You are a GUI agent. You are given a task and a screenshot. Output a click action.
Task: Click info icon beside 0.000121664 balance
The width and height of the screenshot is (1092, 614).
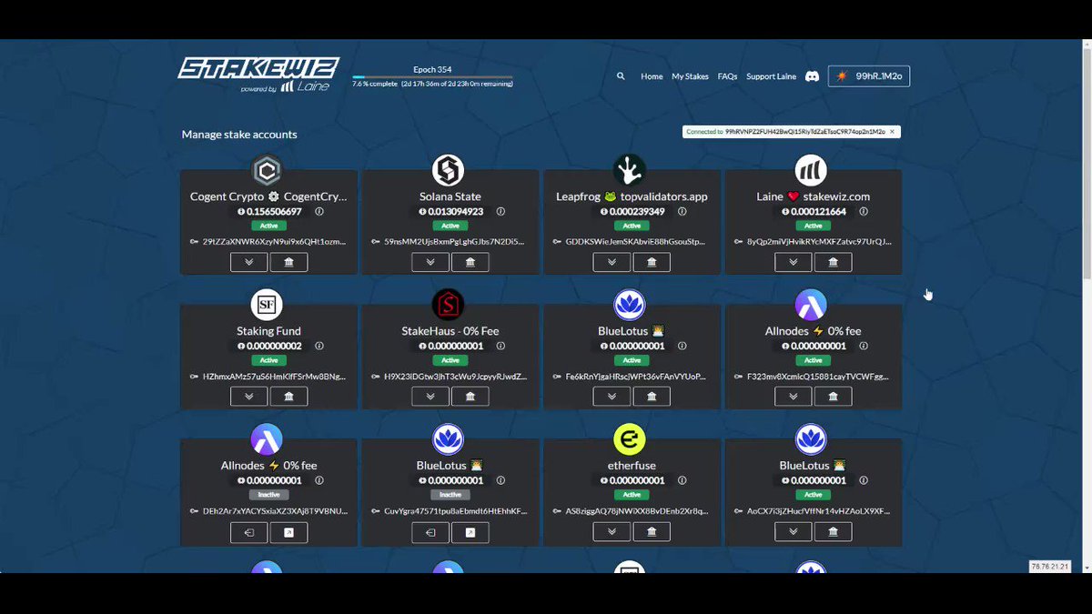click(x=864, y=211)
